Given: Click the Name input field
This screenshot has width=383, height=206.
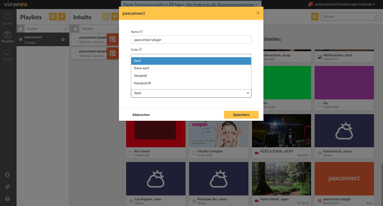Looking at the screenshot, I should click(191, 39).
